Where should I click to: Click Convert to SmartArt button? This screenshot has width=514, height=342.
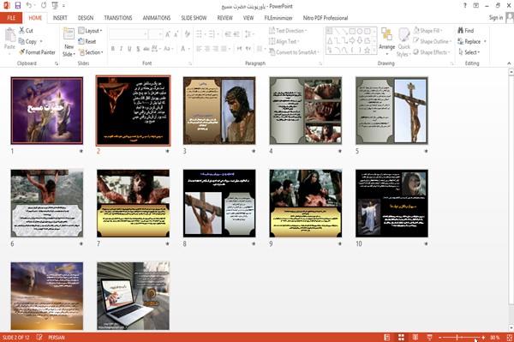(x=294, y=52)
